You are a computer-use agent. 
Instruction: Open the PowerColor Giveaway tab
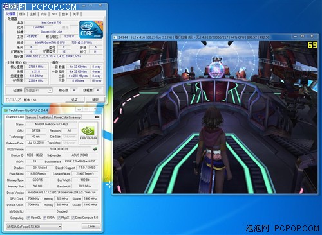coord(67,118)
